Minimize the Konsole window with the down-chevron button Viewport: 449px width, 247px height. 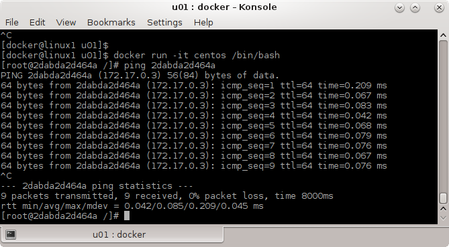[x=399, y=8]
